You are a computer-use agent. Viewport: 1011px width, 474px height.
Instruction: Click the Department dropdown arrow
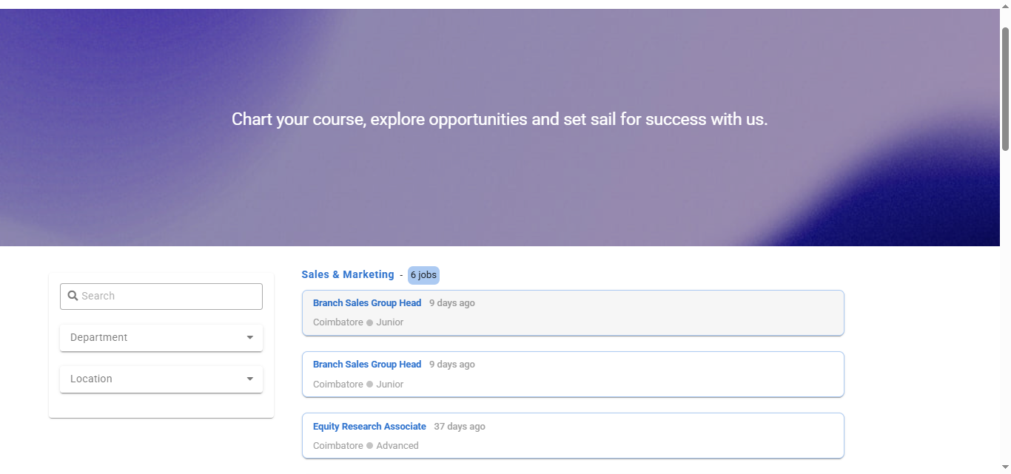(x=249, y=338)
